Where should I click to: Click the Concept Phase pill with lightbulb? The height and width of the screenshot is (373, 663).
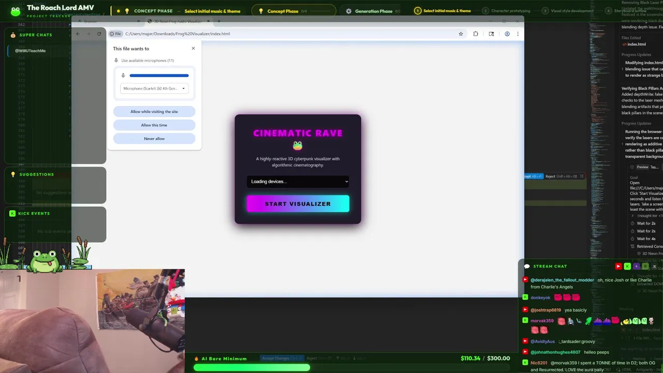pyautogui.click(x=293, y=11)
